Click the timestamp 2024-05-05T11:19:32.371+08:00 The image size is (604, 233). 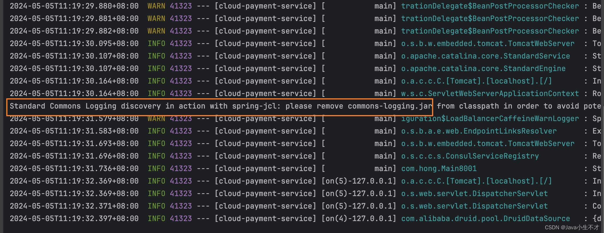pyautogui.click(x=74, y=206)
